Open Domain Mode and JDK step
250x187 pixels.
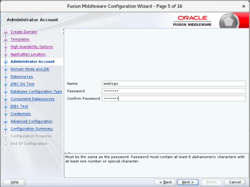coord(30,69)
